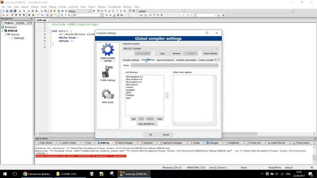Screen dimensions: 317x178
Task: Select main.cpp in project tree
Action: [x=19, y=38]
